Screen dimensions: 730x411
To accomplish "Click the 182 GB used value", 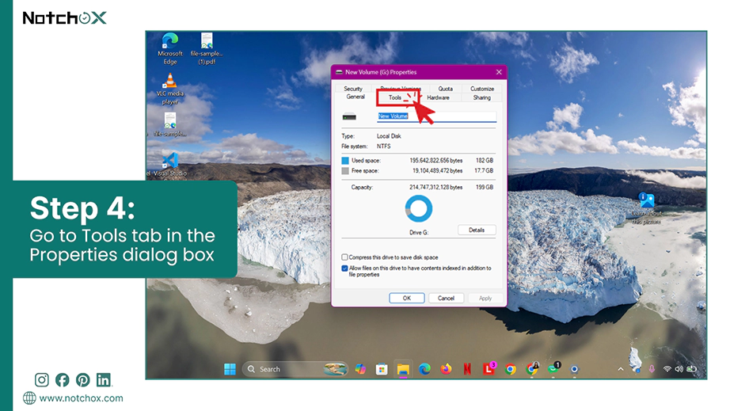I will (485, 160).
